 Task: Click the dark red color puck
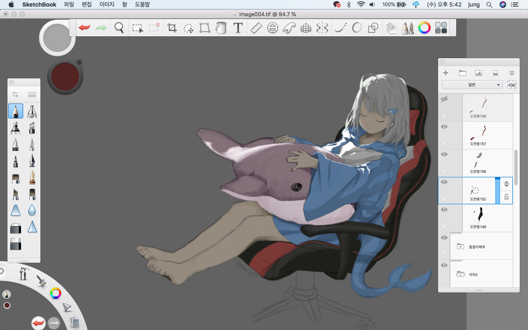coord(65,77)
